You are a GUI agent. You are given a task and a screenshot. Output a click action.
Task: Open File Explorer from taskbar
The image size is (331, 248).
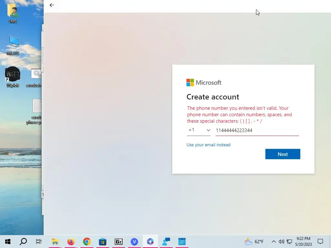(55, 242)
